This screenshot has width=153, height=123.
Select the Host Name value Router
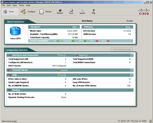(130, 21)
